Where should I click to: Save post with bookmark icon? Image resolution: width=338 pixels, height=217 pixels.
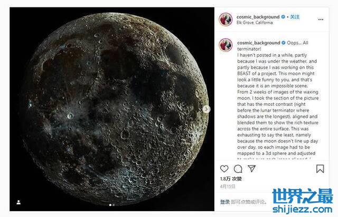[320, 169]
